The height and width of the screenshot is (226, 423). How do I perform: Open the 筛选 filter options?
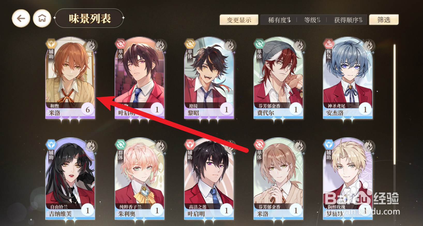tap(384, 20)
